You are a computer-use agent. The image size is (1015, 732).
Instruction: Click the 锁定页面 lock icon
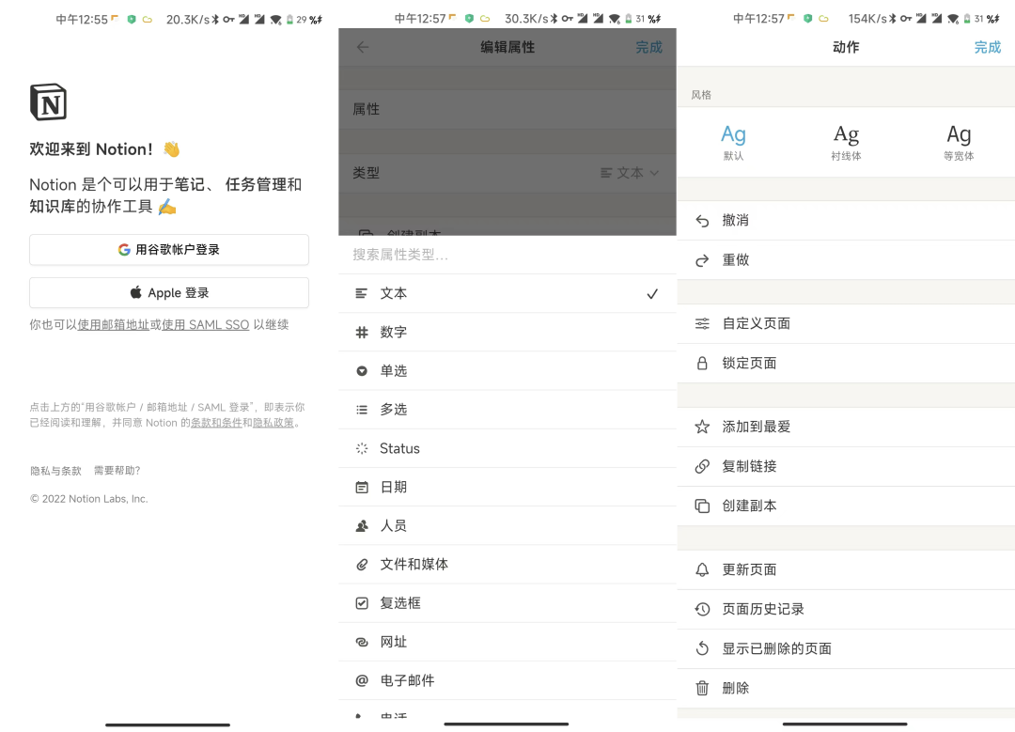click(x=702, y=363)
